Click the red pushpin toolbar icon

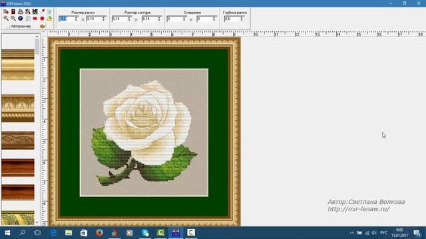(x=43, y=12)
